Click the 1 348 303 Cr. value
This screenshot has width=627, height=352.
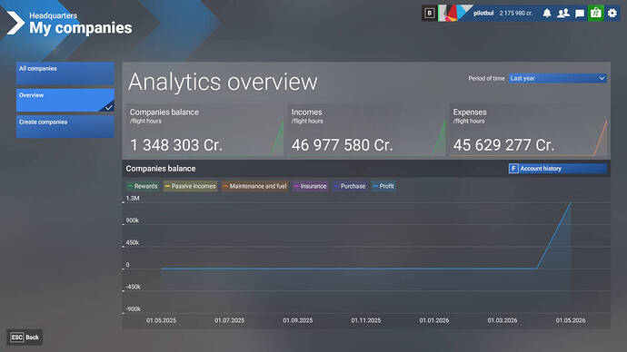click(x=176, y=145)
